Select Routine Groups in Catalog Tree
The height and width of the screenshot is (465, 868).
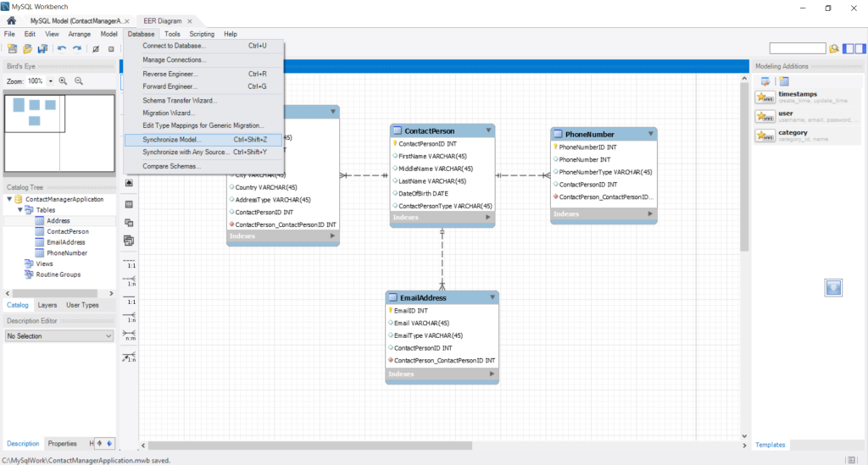pyautogui.click(x=58, y=274)
